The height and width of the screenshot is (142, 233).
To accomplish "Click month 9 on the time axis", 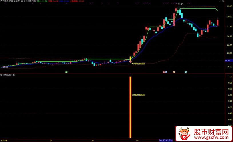I will [93, 140].
